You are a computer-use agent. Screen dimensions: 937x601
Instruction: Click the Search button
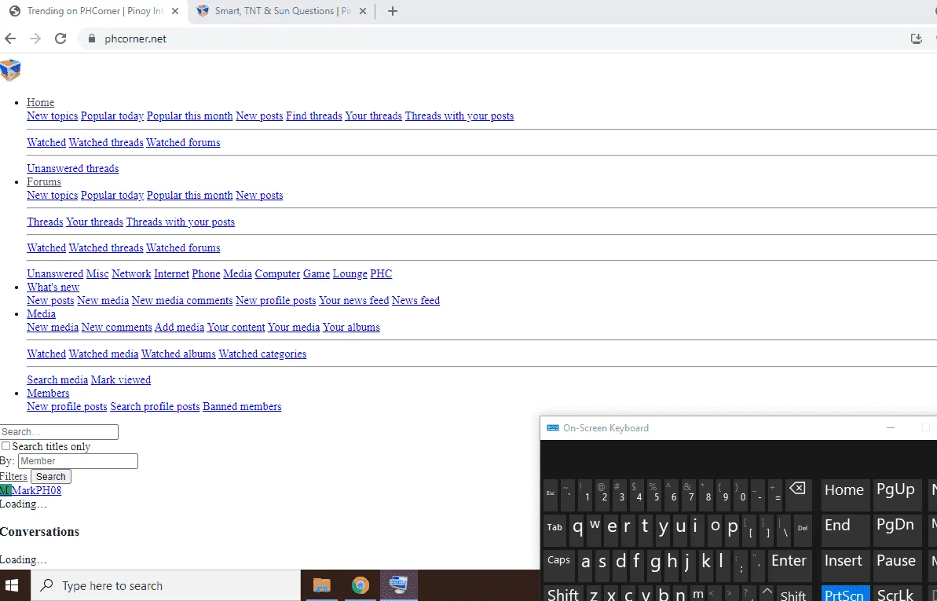pos(51,477)
